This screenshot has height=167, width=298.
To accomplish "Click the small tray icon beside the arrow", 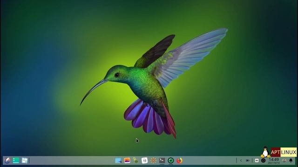I will [x=247, y=161].
